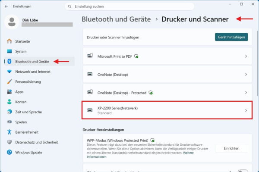Viewport: 259px width, 172px height.
Task: Click the Bluetooth icon in the sidebar
Action: (x=9, y=61)
